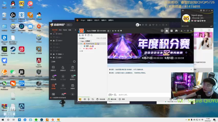Viewport: 218px width, 122px height.
Task: Open the orange highlighted tool in toolbox
Action: click(x=53, y=86)
